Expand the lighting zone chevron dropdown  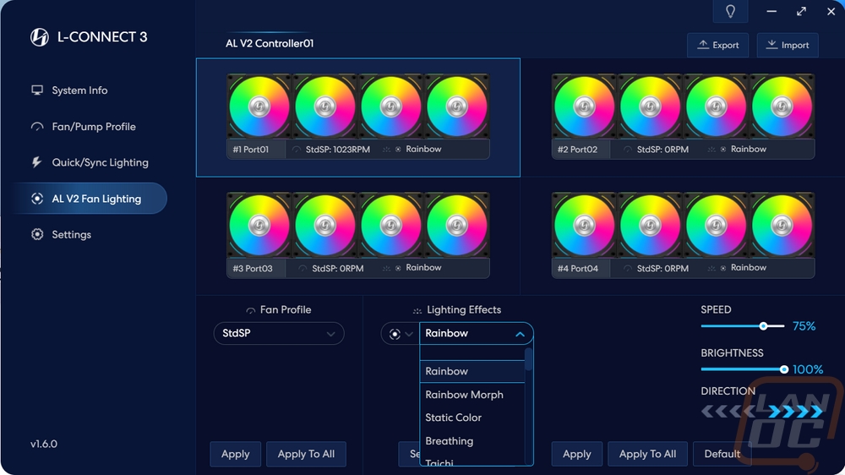pos(409,335)
